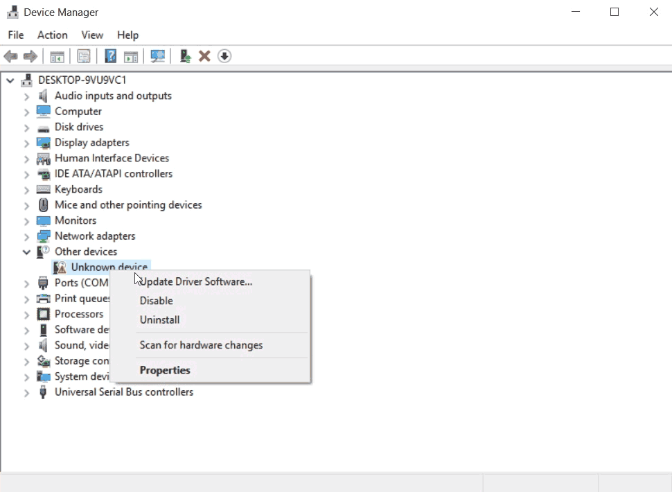Minimize the Device Manager window

(576, 12)
